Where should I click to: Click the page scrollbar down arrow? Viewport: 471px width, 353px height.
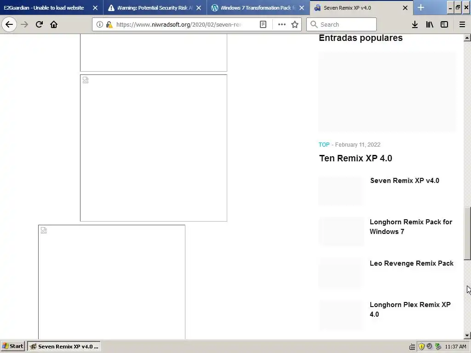(467, 336)
